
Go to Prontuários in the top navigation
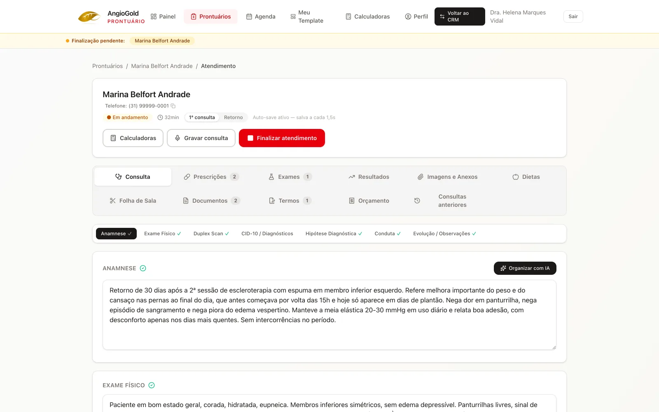(x=210, y=16)
